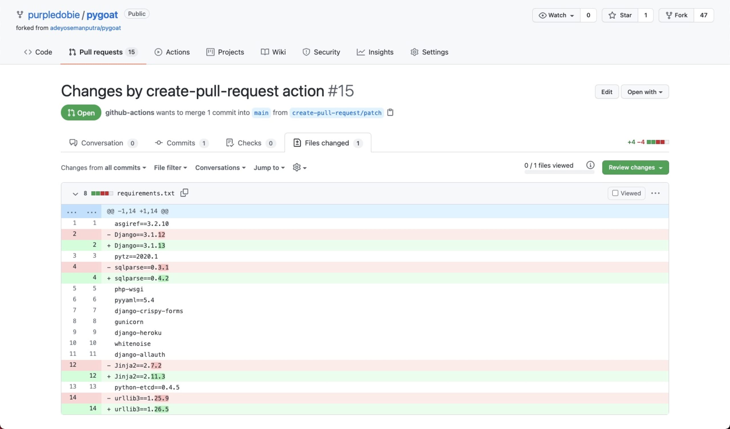Click the create-pull-request/patch branch label
The width and height of the screenshot is (730, 429).
point(336,113)
